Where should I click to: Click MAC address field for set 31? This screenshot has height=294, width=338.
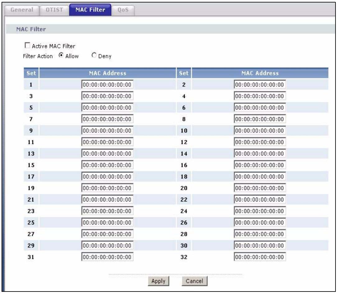coord(107,257)
